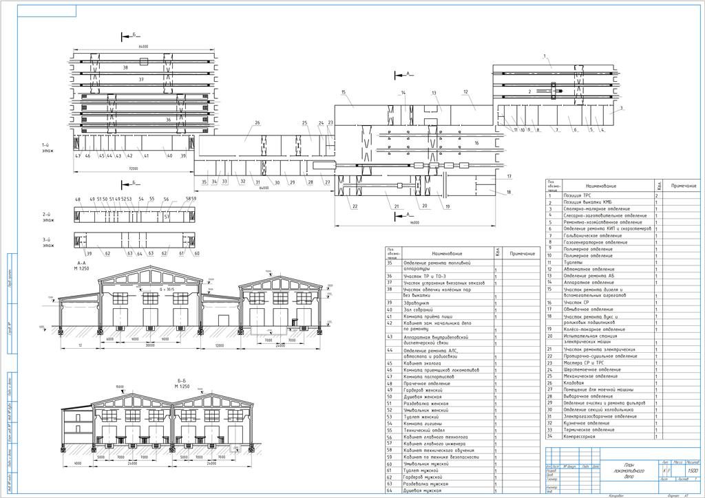Click 'Комната паспортистов' entry
Image resolution: width=705 pixels, height=498 pixels.
463,377
